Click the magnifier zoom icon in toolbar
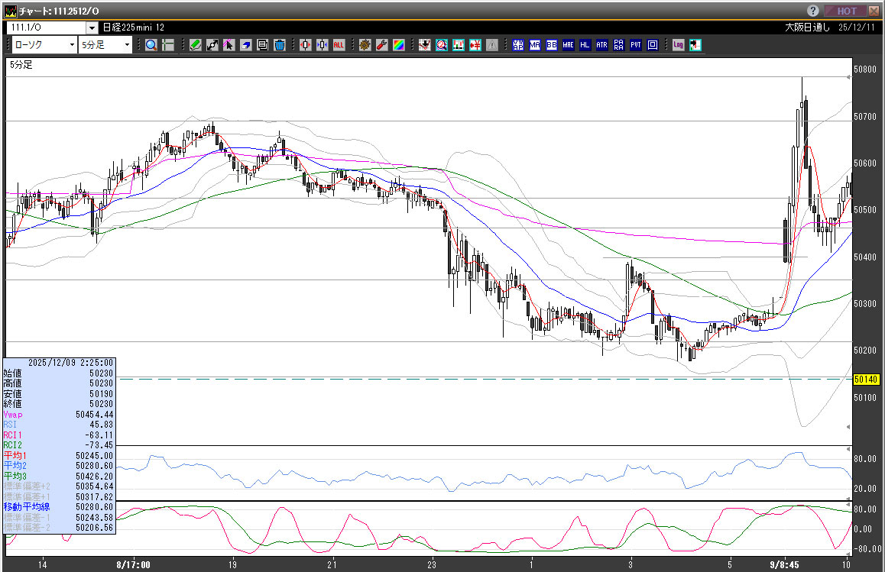This screenshot has height=572, width=885. (x=151, y=45)
